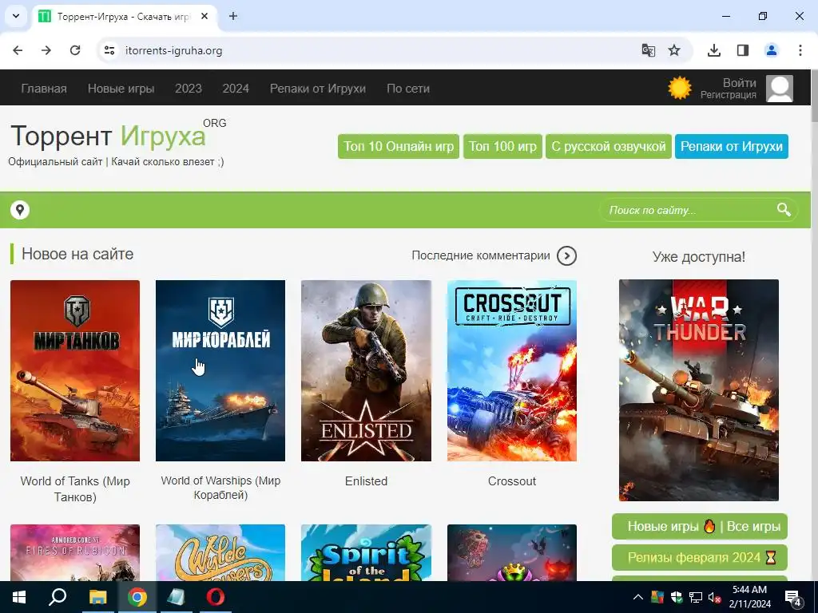Click the user avatar icon
Screen dimensions: 818x613
(780, 88)
